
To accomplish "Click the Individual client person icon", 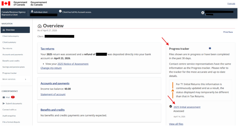I will (x=32, y=11).
